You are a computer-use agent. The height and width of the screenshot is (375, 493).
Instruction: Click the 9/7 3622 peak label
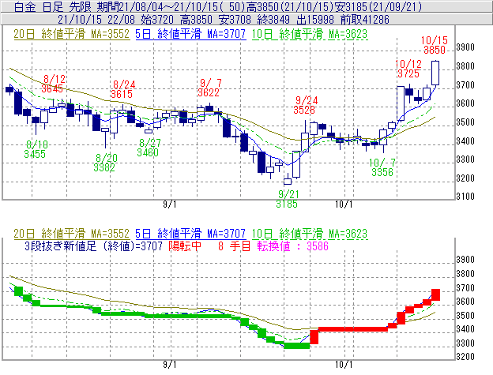[x=209, y=88]
